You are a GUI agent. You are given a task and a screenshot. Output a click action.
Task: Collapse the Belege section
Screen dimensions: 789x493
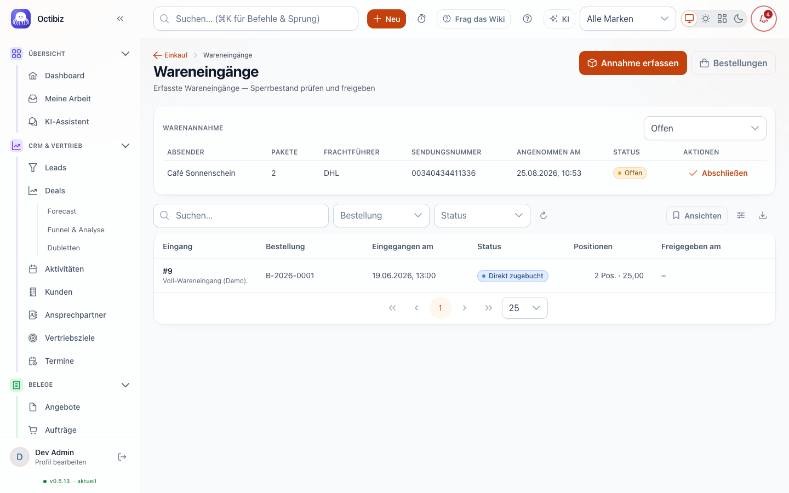(x=125, y=385)
